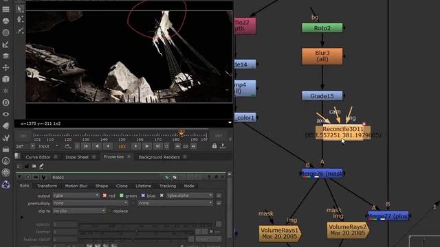Switch to the Background Renders tab
This screenshot has height=247, width=440.
pos(159,157)
